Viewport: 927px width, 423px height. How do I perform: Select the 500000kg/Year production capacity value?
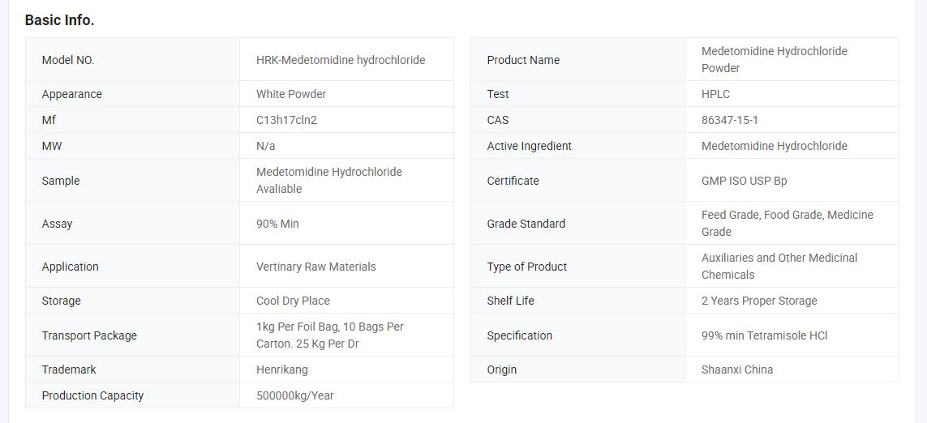click(295, 395)
